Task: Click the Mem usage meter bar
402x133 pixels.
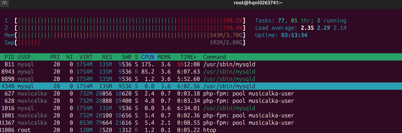Action: pos(130,35)
